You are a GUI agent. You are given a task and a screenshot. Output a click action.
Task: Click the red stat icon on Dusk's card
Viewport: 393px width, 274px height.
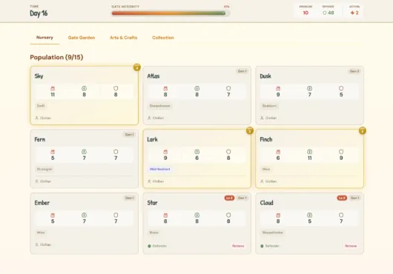pyautogui.click(x=278, y=89)
